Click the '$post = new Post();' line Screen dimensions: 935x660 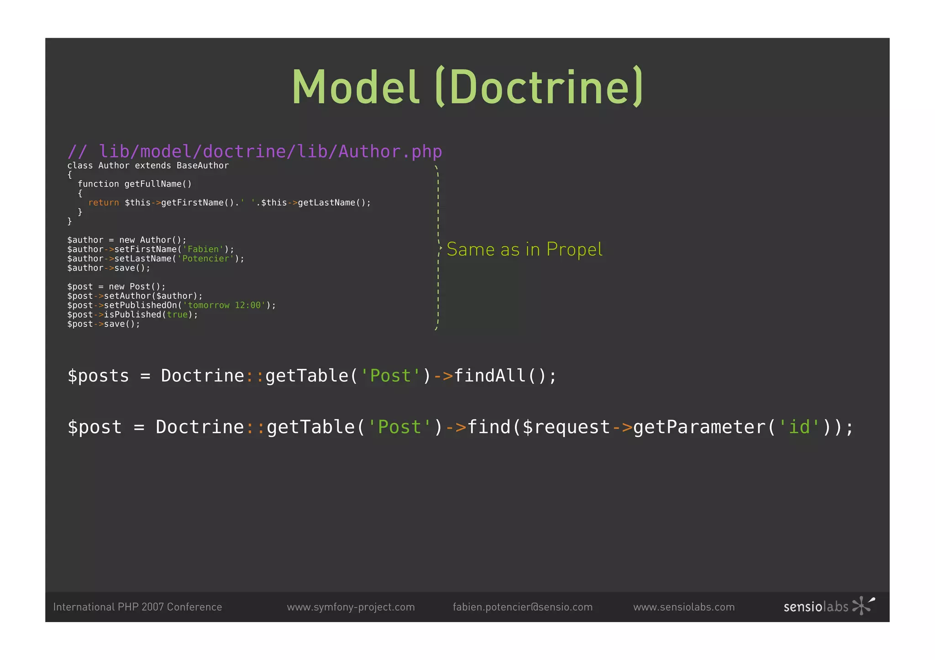[x=116, y=287]
